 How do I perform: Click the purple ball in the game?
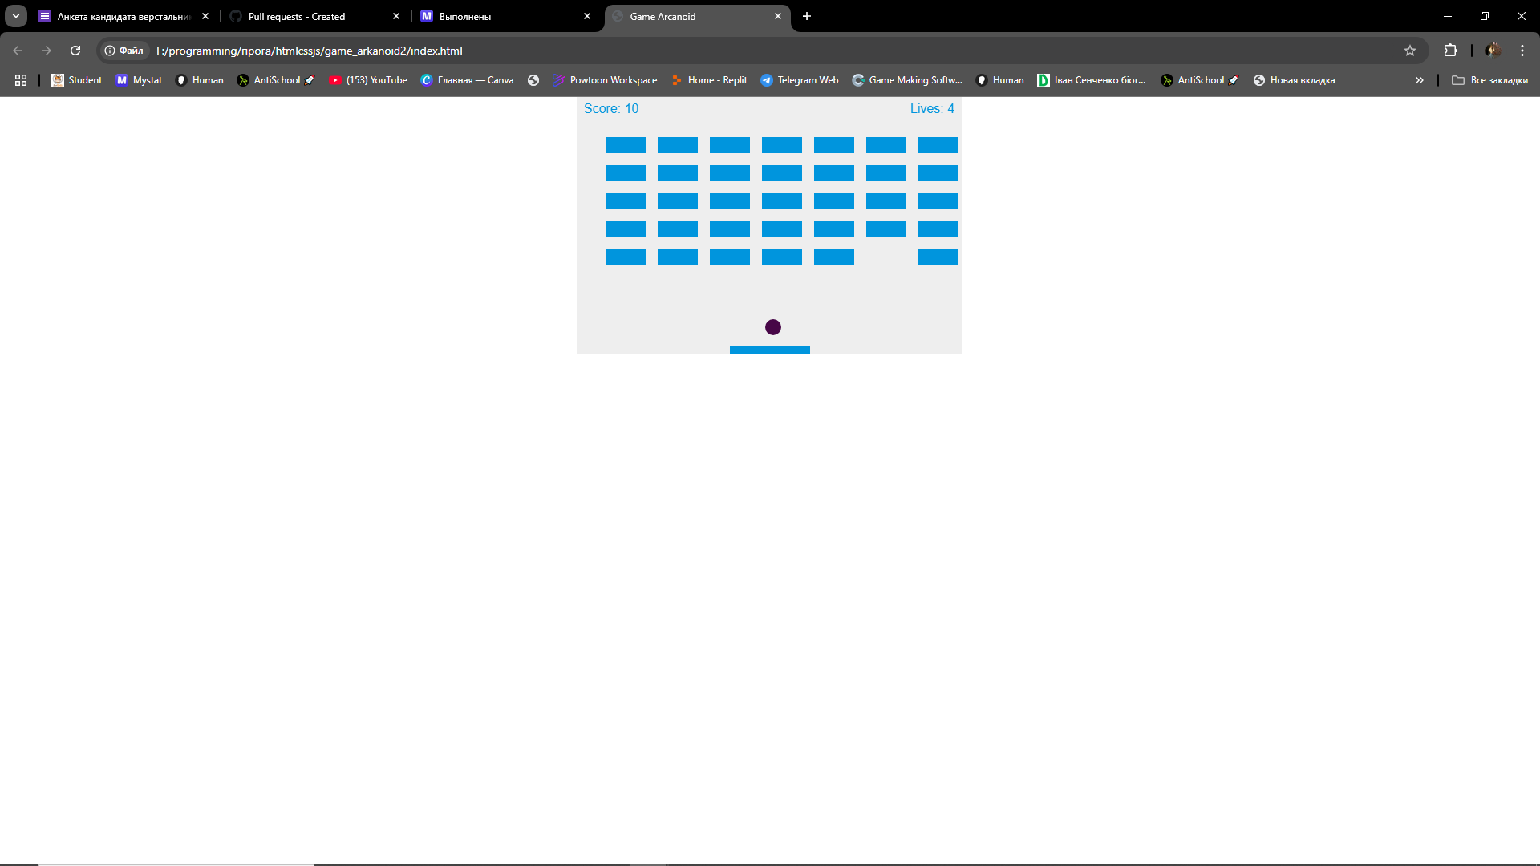(x=773, y=327)
